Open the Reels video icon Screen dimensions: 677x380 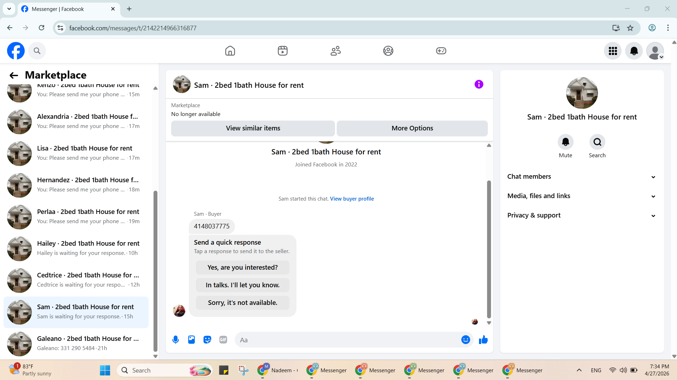tap(283, 51)
